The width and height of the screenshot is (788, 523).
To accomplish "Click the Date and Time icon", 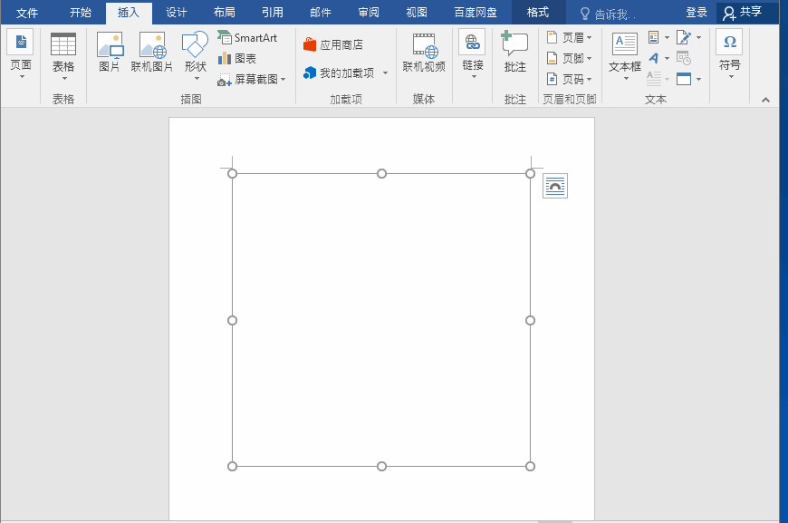I will pos(684,58).
